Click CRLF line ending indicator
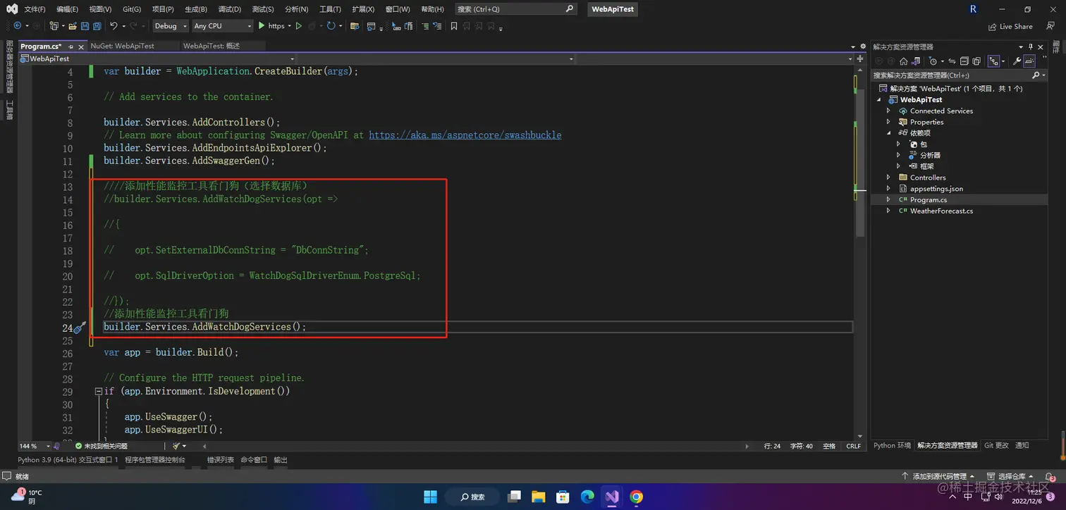 pyautogui.click(x=853, y=446)
